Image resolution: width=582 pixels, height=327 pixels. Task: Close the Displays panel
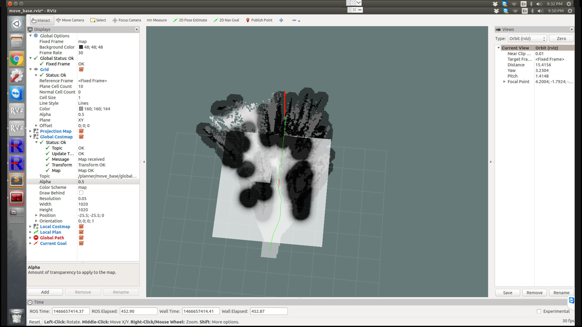(x=137, y=29)
